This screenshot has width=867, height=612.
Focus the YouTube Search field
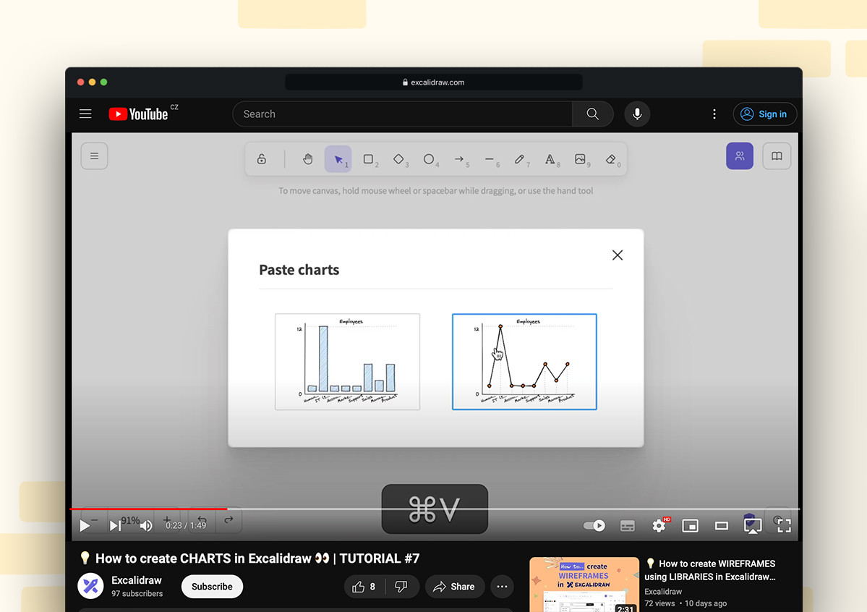pyautogui.click(x=403, y=114)
